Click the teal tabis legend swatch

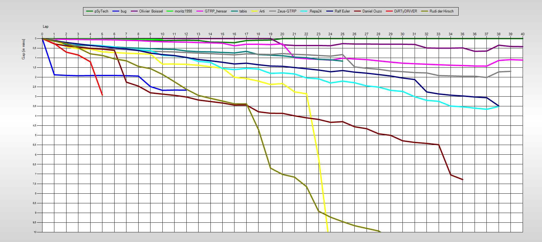(x=234, y=11)
